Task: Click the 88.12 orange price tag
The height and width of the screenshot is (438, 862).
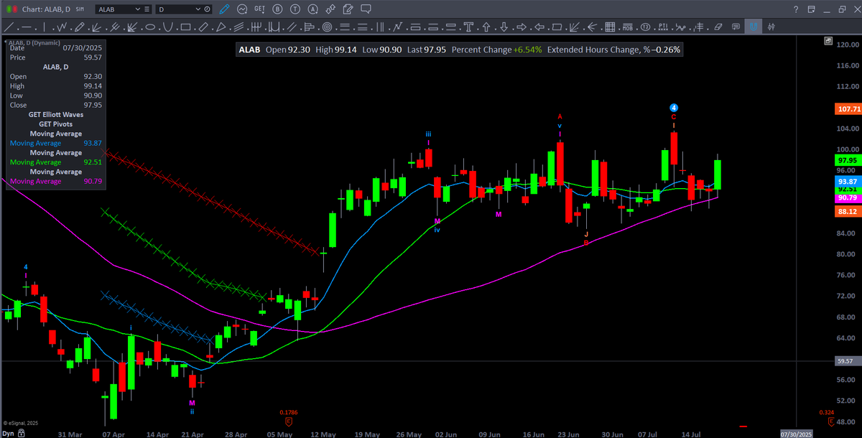Action: tap(848, 212)
